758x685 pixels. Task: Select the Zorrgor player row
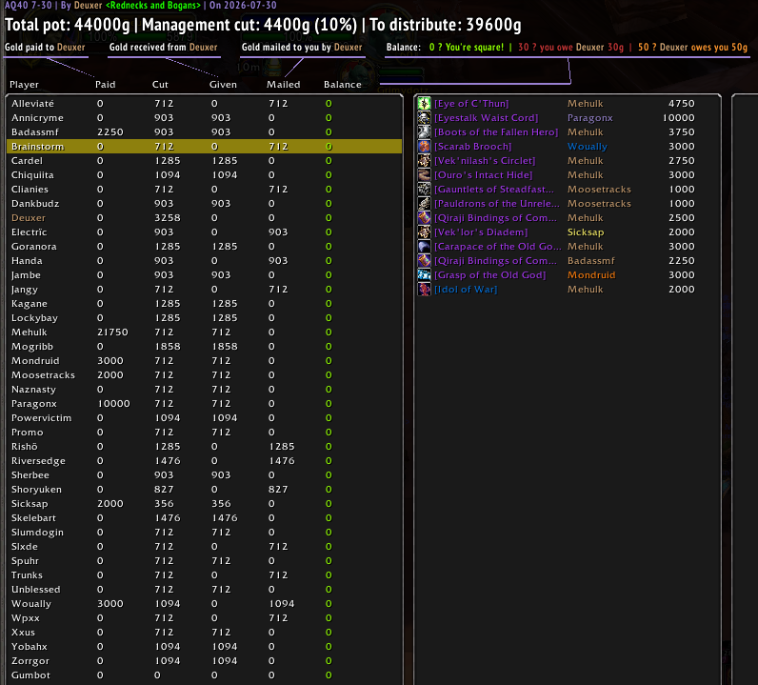204,661
